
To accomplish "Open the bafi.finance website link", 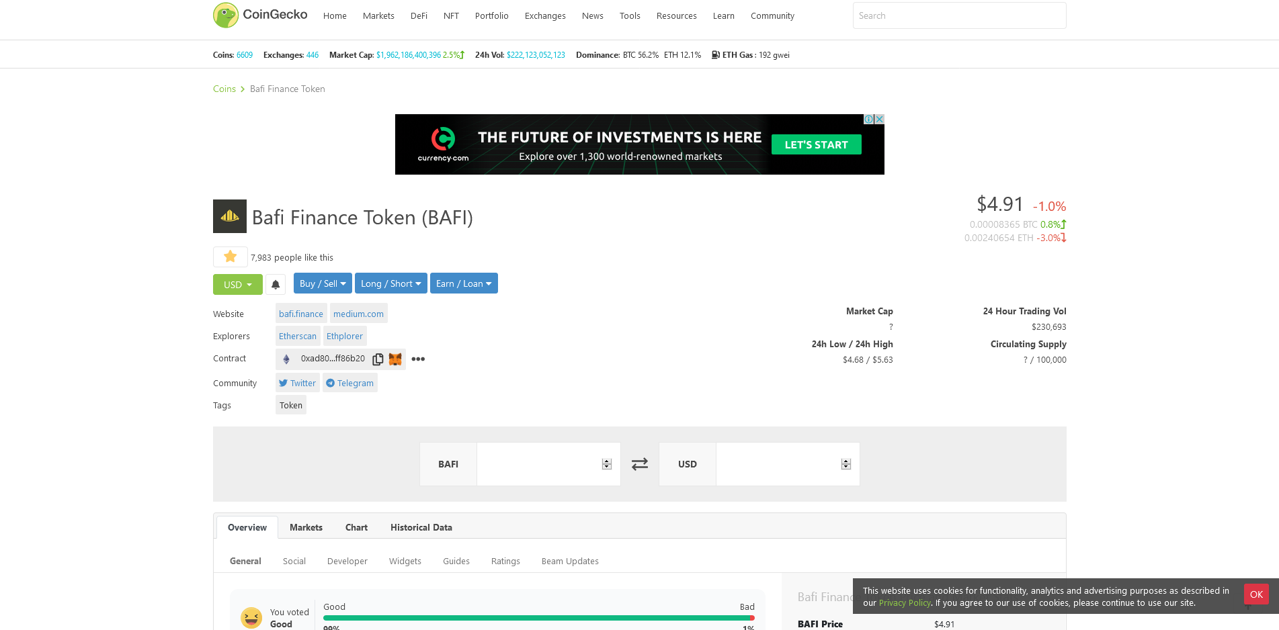I will click(x=301, y=314).
